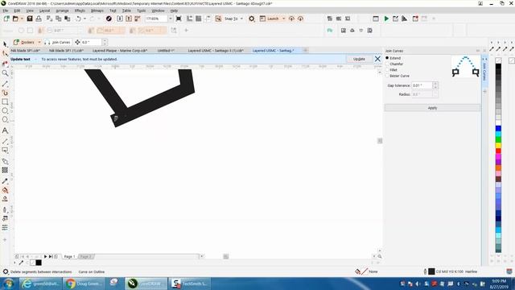
Task: Click the Full-screen preview icon
Action: tap(179, 19)
